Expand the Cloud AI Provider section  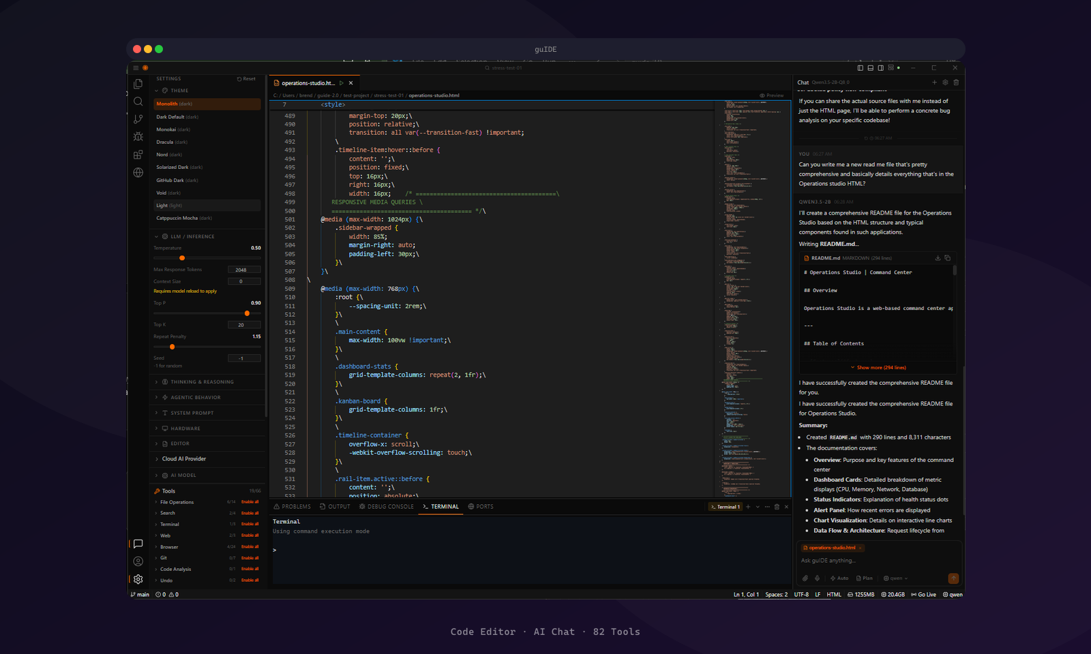(207, 459)
